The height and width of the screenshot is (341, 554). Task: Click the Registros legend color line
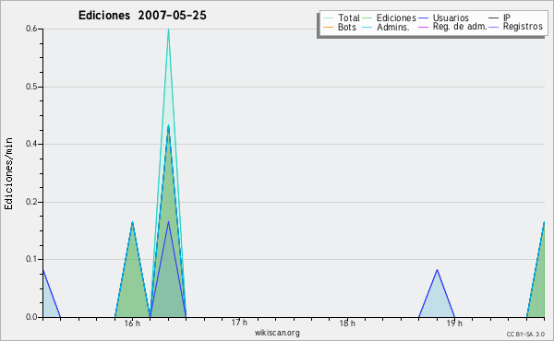494,27
